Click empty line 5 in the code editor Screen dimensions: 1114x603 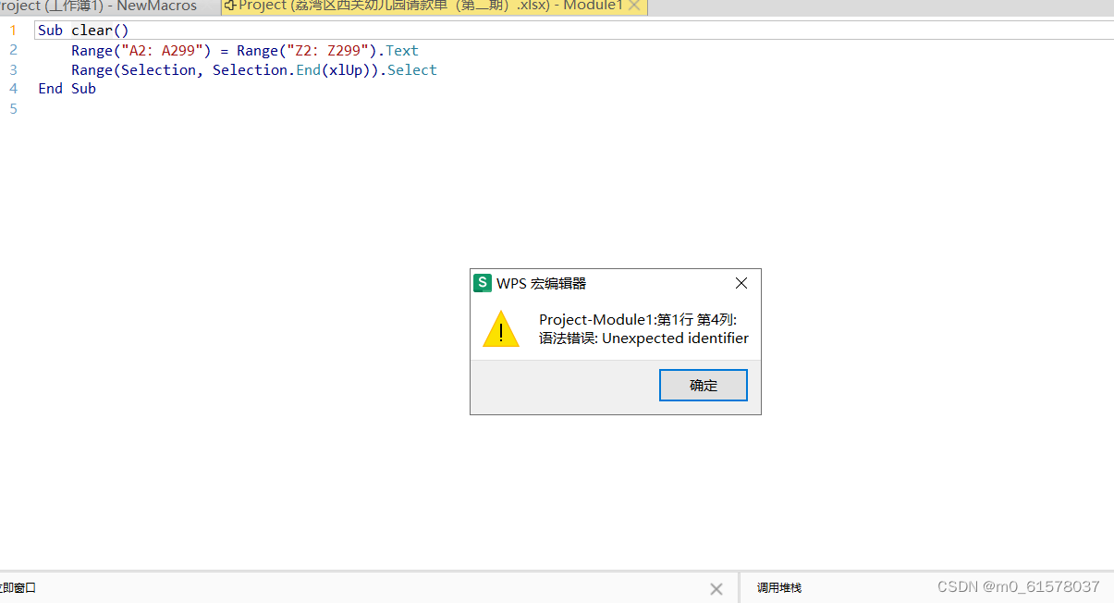(92, 108)
